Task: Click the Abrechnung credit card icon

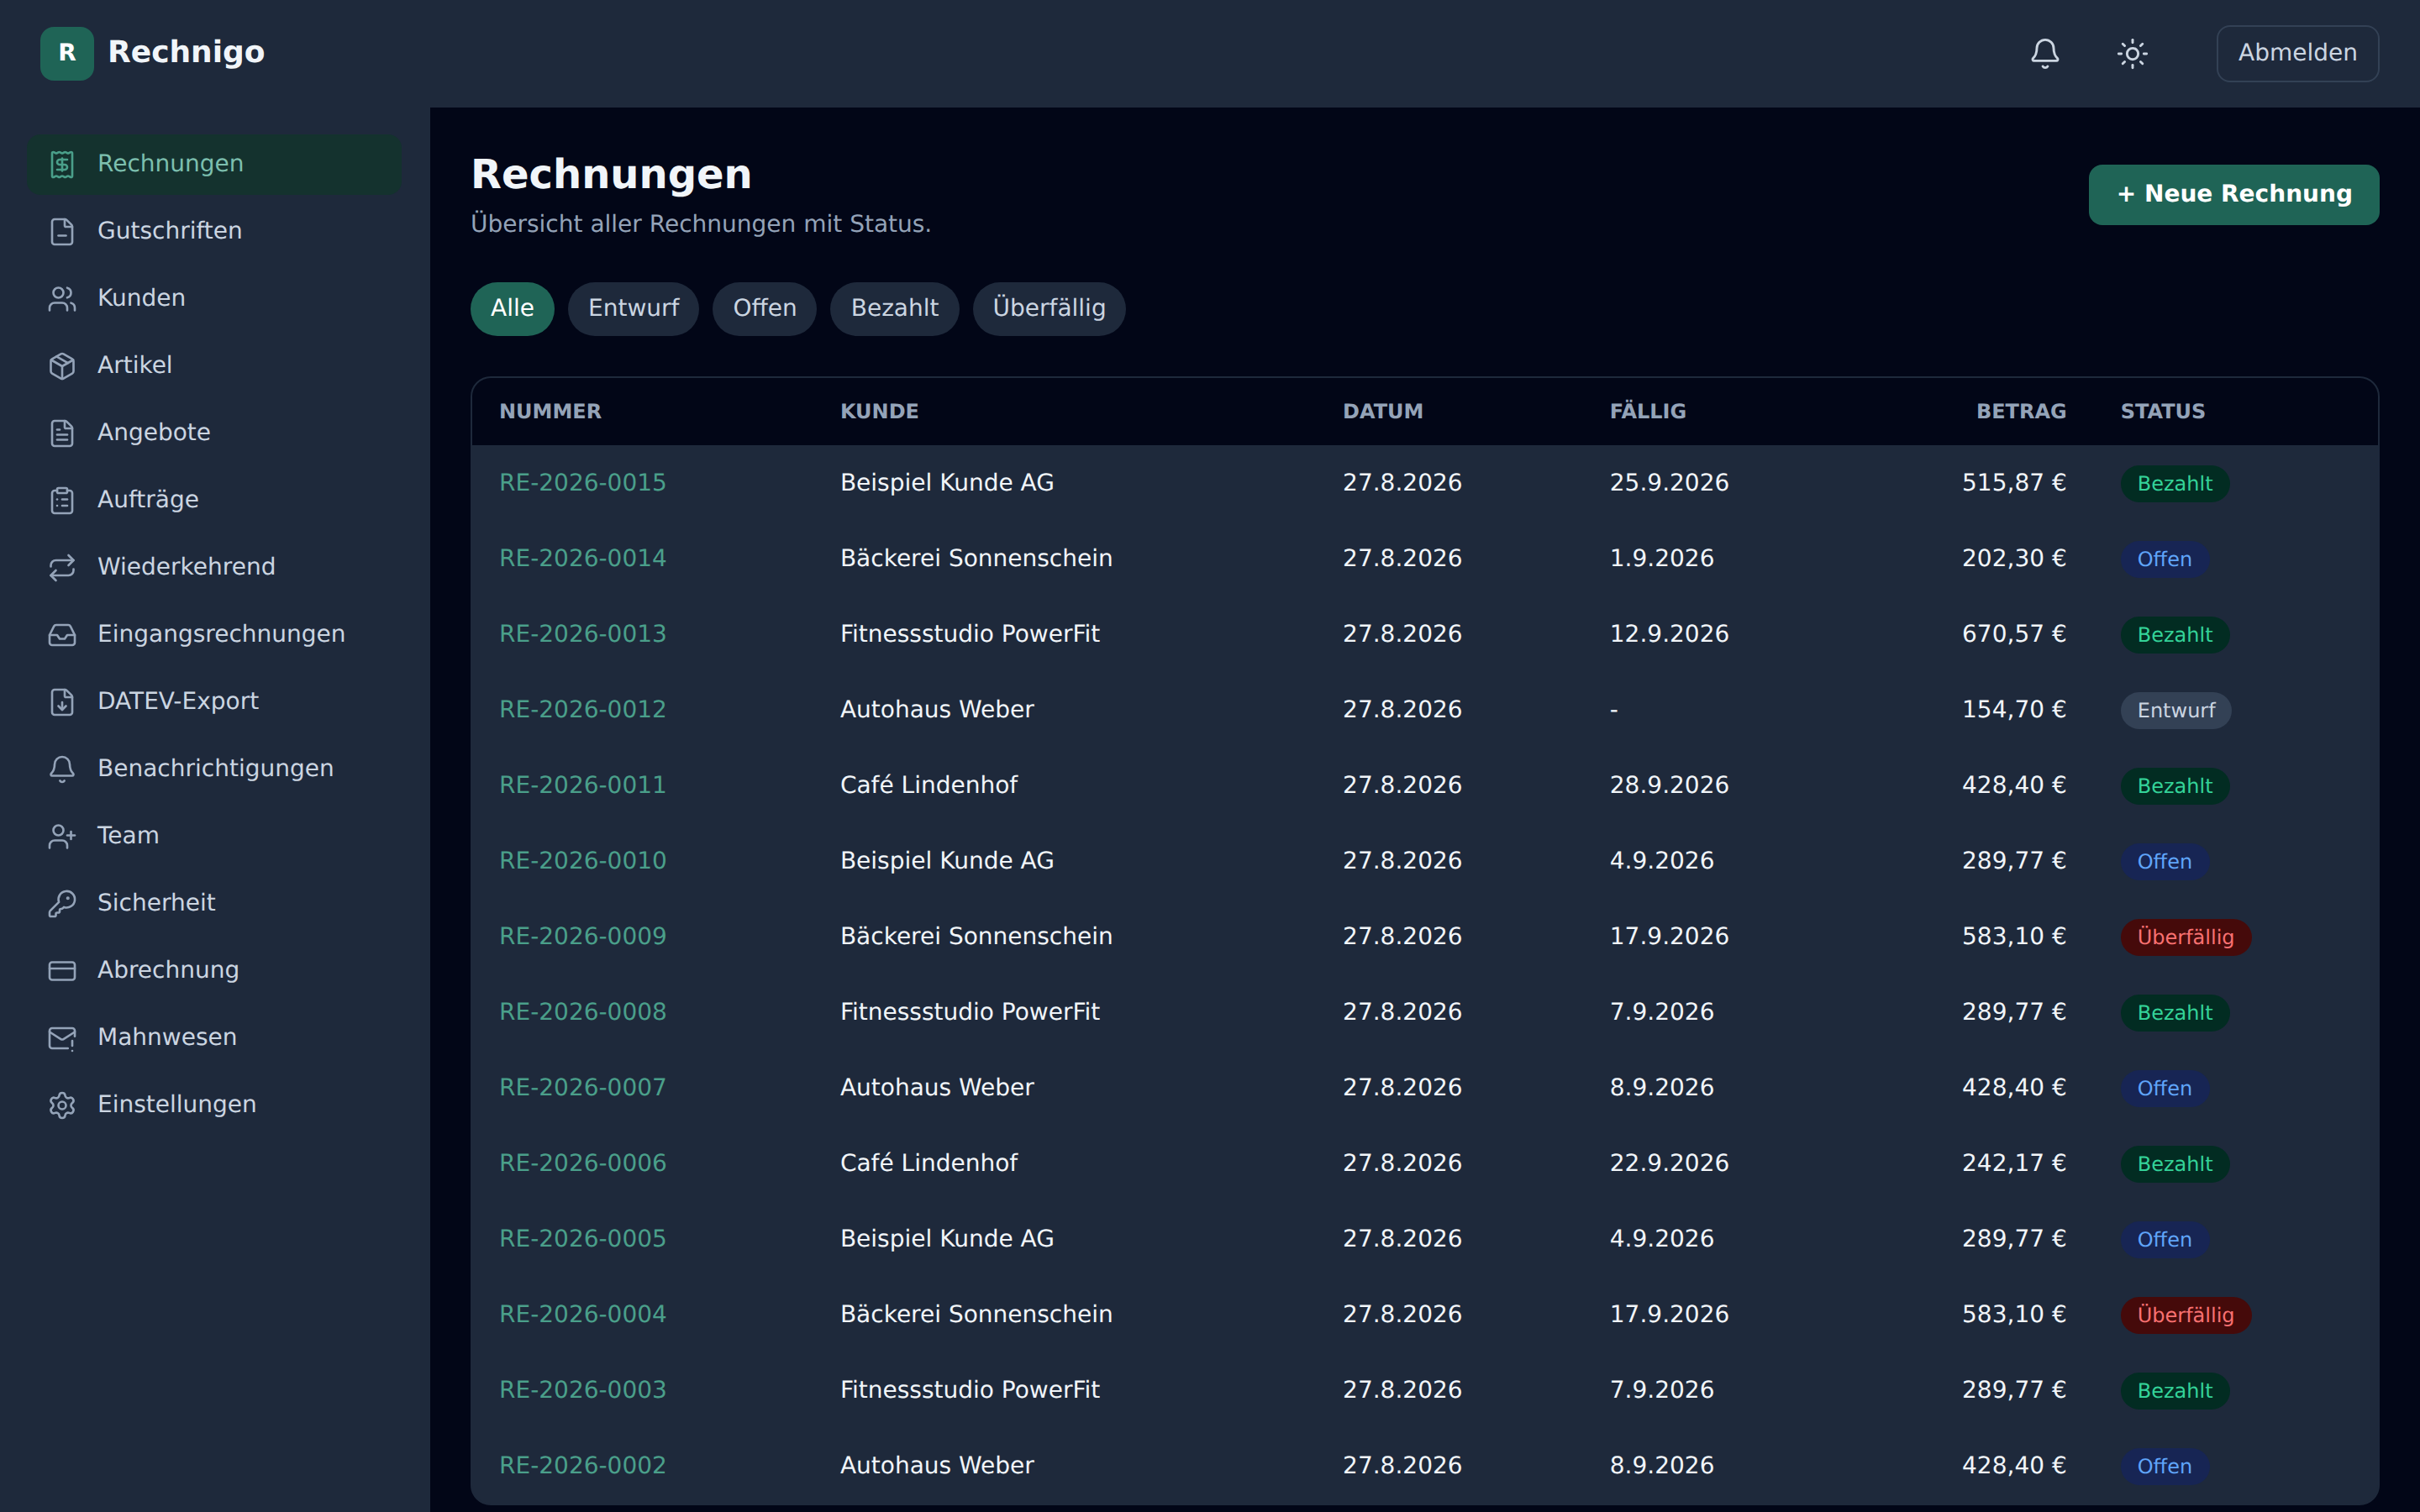Action: [62, 970]
